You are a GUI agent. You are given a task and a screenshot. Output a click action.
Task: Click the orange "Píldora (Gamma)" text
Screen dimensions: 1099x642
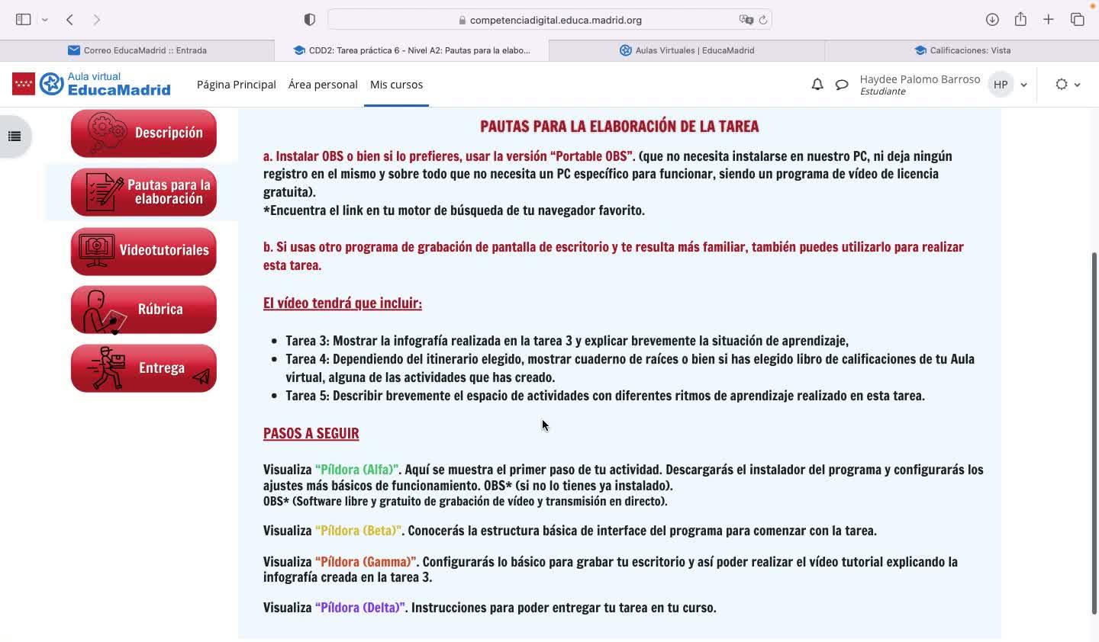click(366, 562)
